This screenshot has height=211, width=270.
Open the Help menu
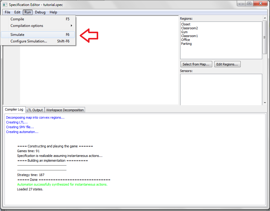(x=53, y=12)
